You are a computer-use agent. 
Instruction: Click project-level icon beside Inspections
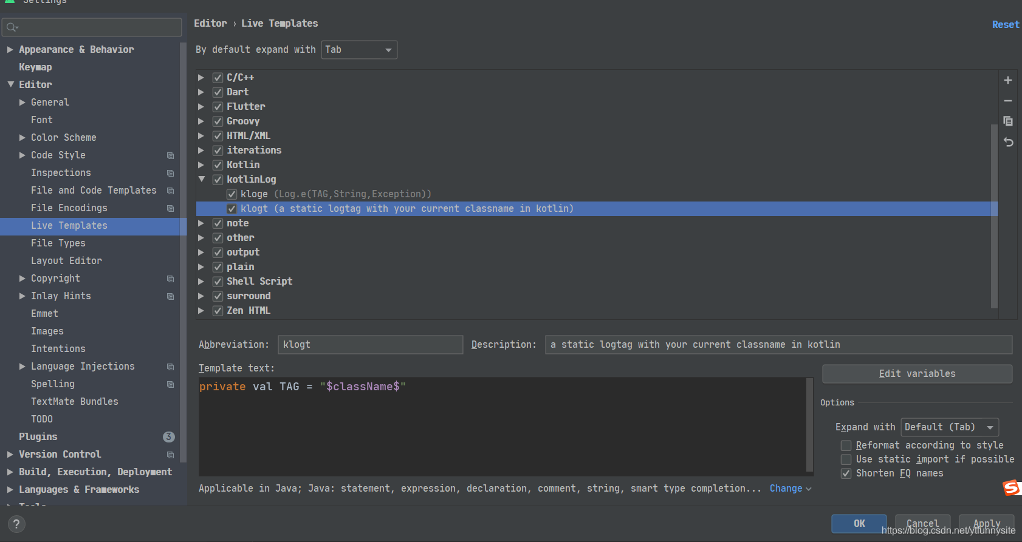171,173
